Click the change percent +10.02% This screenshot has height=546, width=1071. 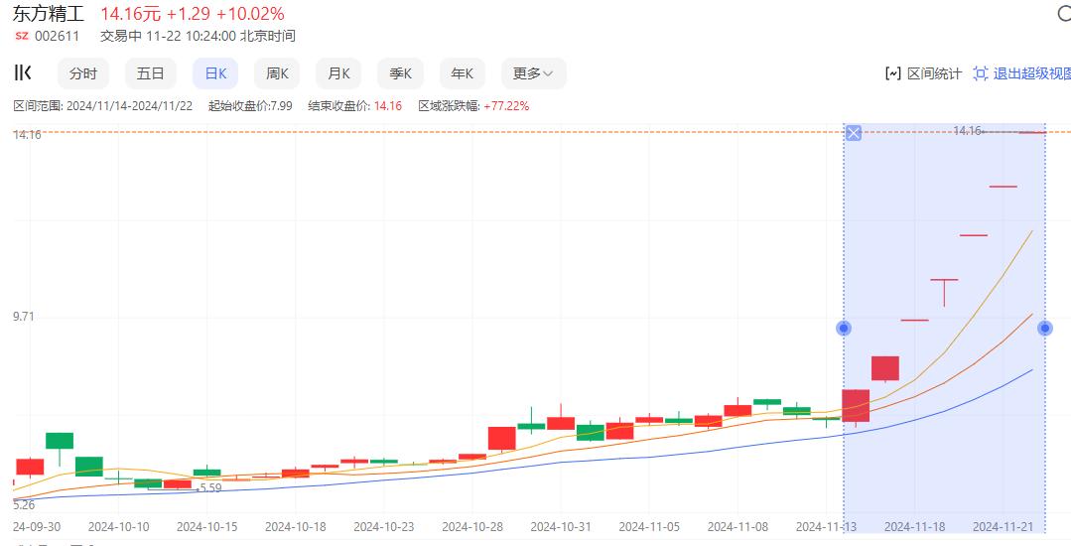pyautogui.click(x=251, y=13)
